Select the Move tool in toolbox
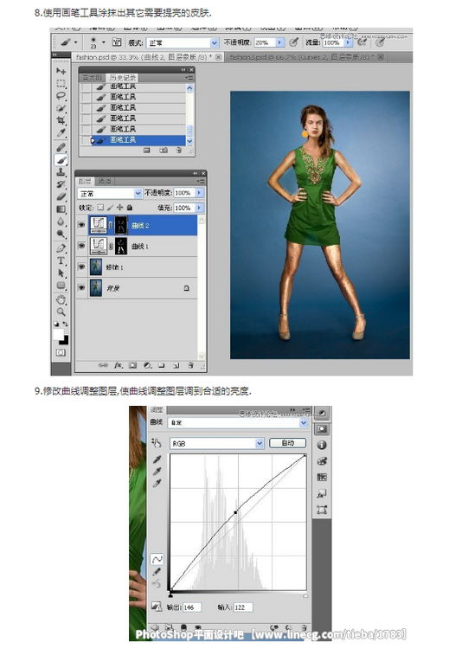The image size is (449, 649). pos(61,71)
